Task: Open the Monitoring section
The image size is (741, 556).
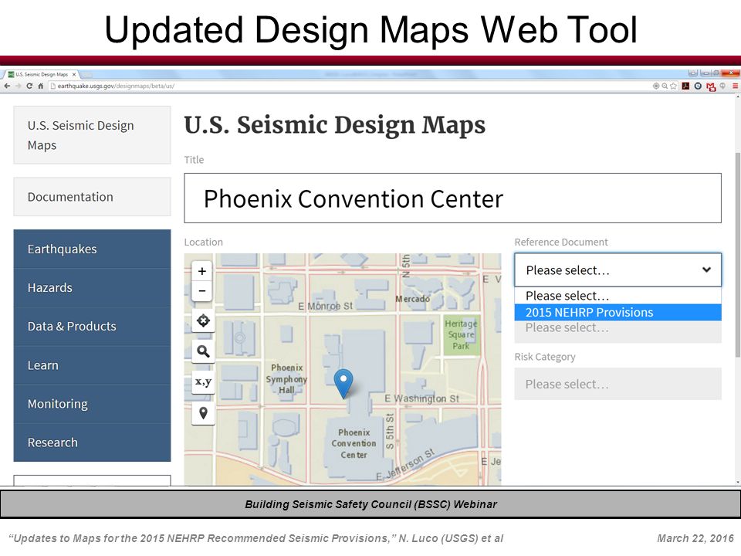Action: pyautogui.click(x=92, y=404)
